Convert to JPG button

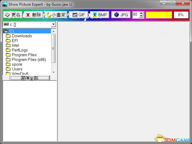(x=121, y=15)
